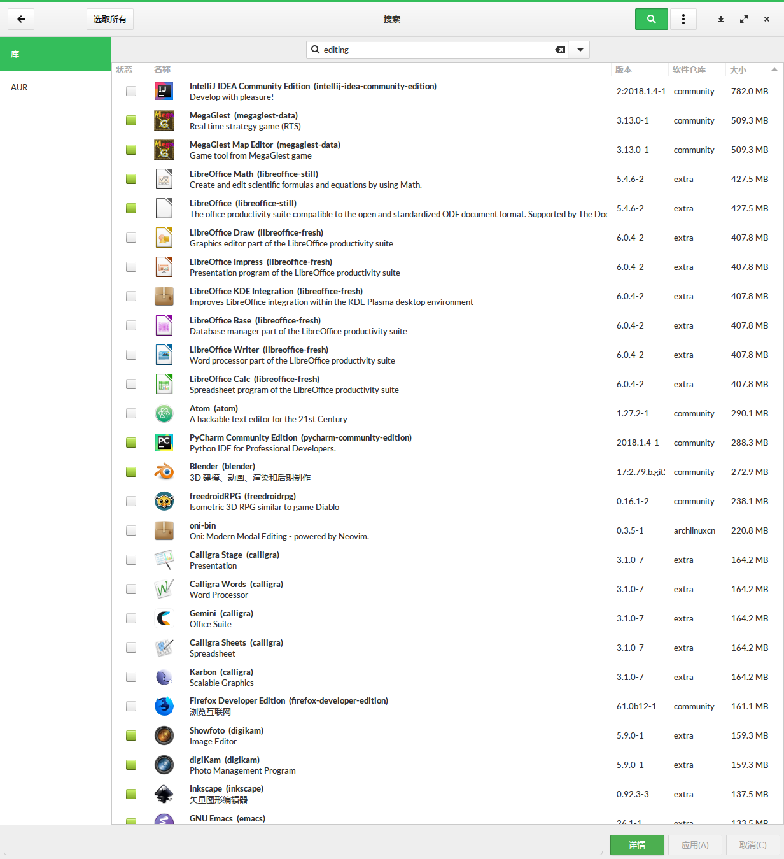Uncheck the Blender status checkbox
The width and height of the screenshot is (784, 859).
pos(131,472)
